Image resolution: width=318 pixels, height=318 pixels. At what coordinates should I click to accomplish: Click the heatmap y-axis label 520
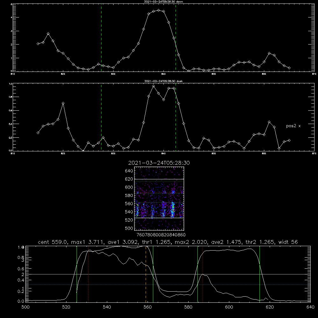pyautogui.click(x=129, y=220)
